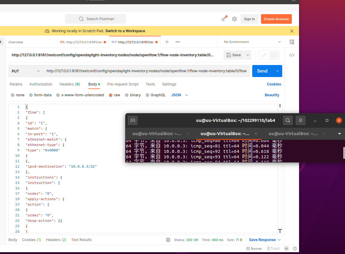This screenshot has height=254, width=345.
Task: Open the Cookies link
Action: pyautogui.click(x=274, y=84)
